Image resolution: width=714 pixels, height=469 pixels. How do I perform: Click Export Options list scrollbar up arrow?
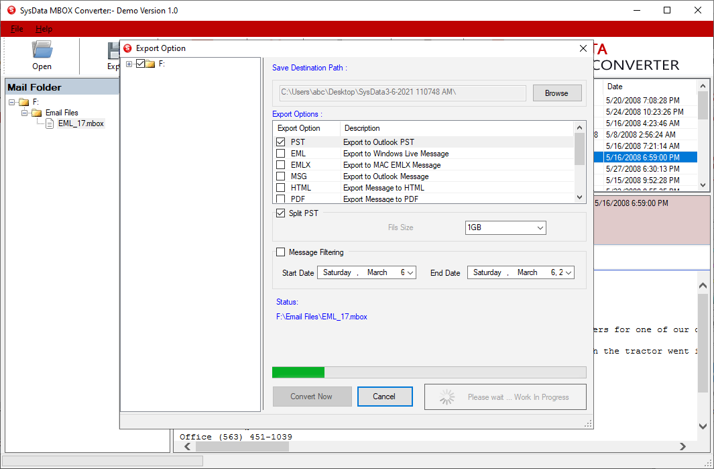click(580, 127)
